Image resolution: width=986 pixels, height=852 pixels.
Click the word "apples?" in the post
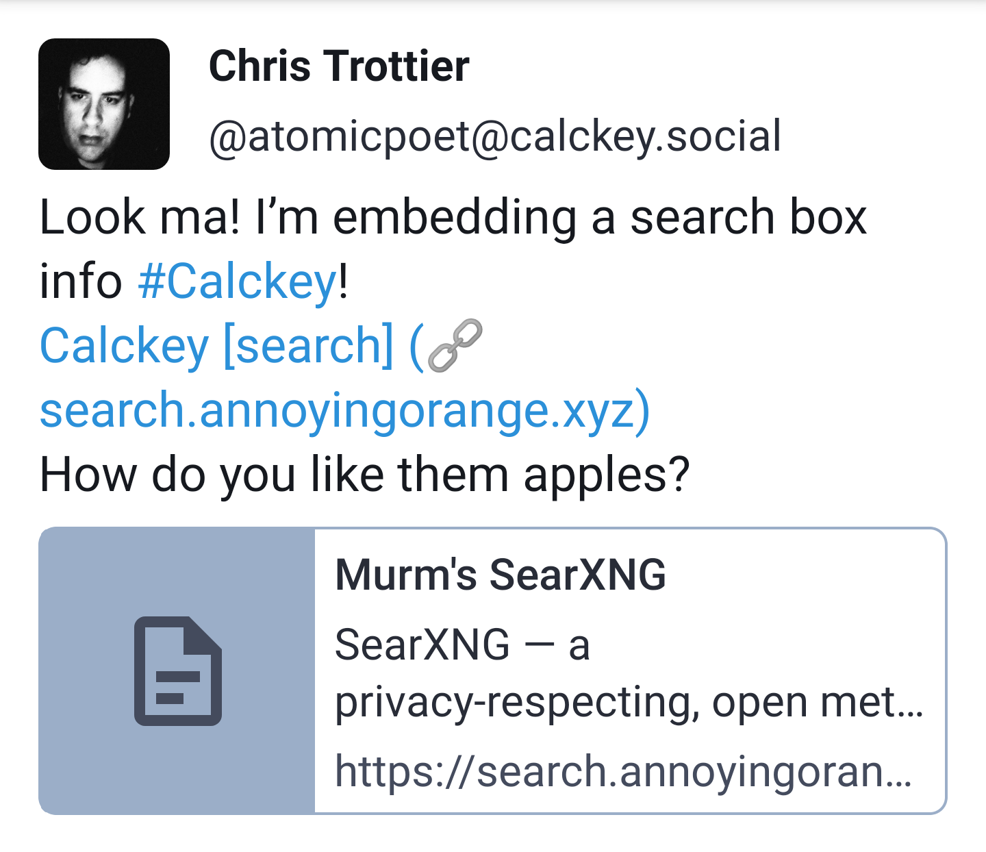[606, 475]
